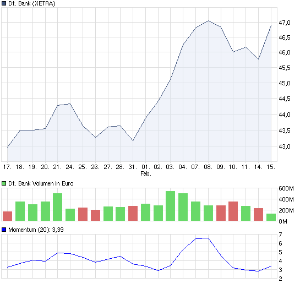Image resolution: width=300 pixels, height=283 pixels.
Task: Click the 43,0 price axis label
Action: click(x=285, y=147)
